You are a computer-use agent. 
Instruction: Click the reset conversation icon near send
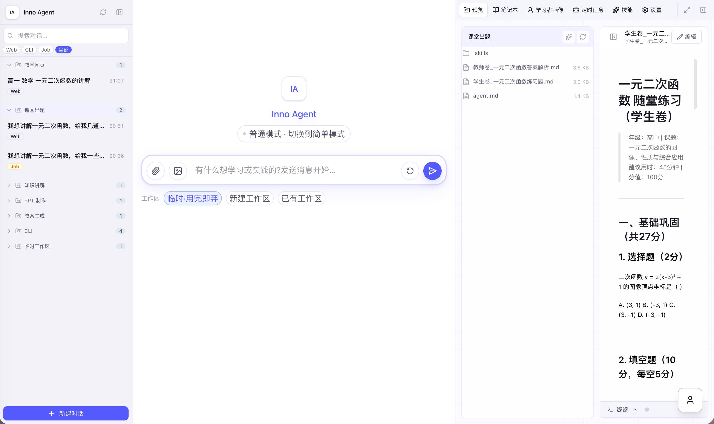(410, 171)
